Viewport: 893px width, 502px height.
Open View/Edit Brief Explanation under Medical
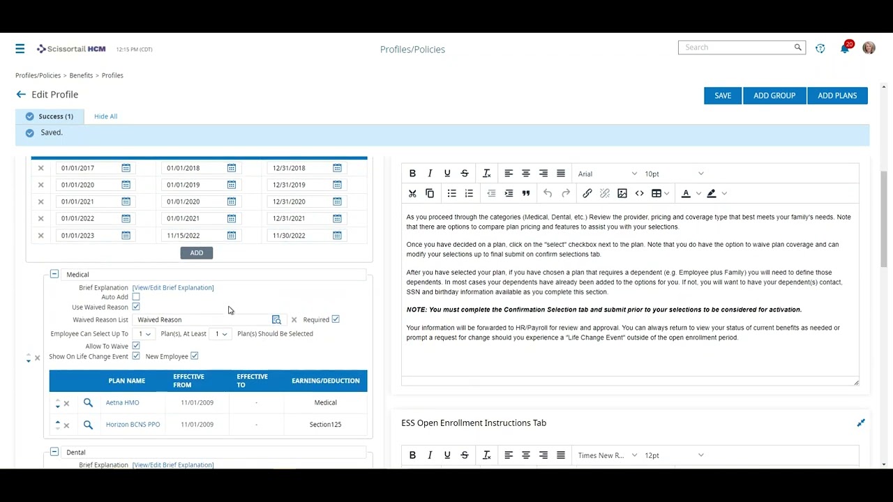173,287
